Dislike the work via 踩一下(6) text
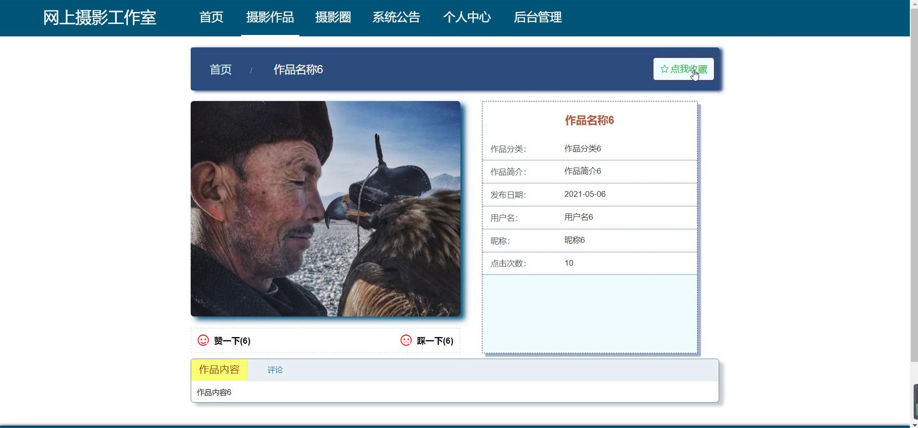 point(435,341)
